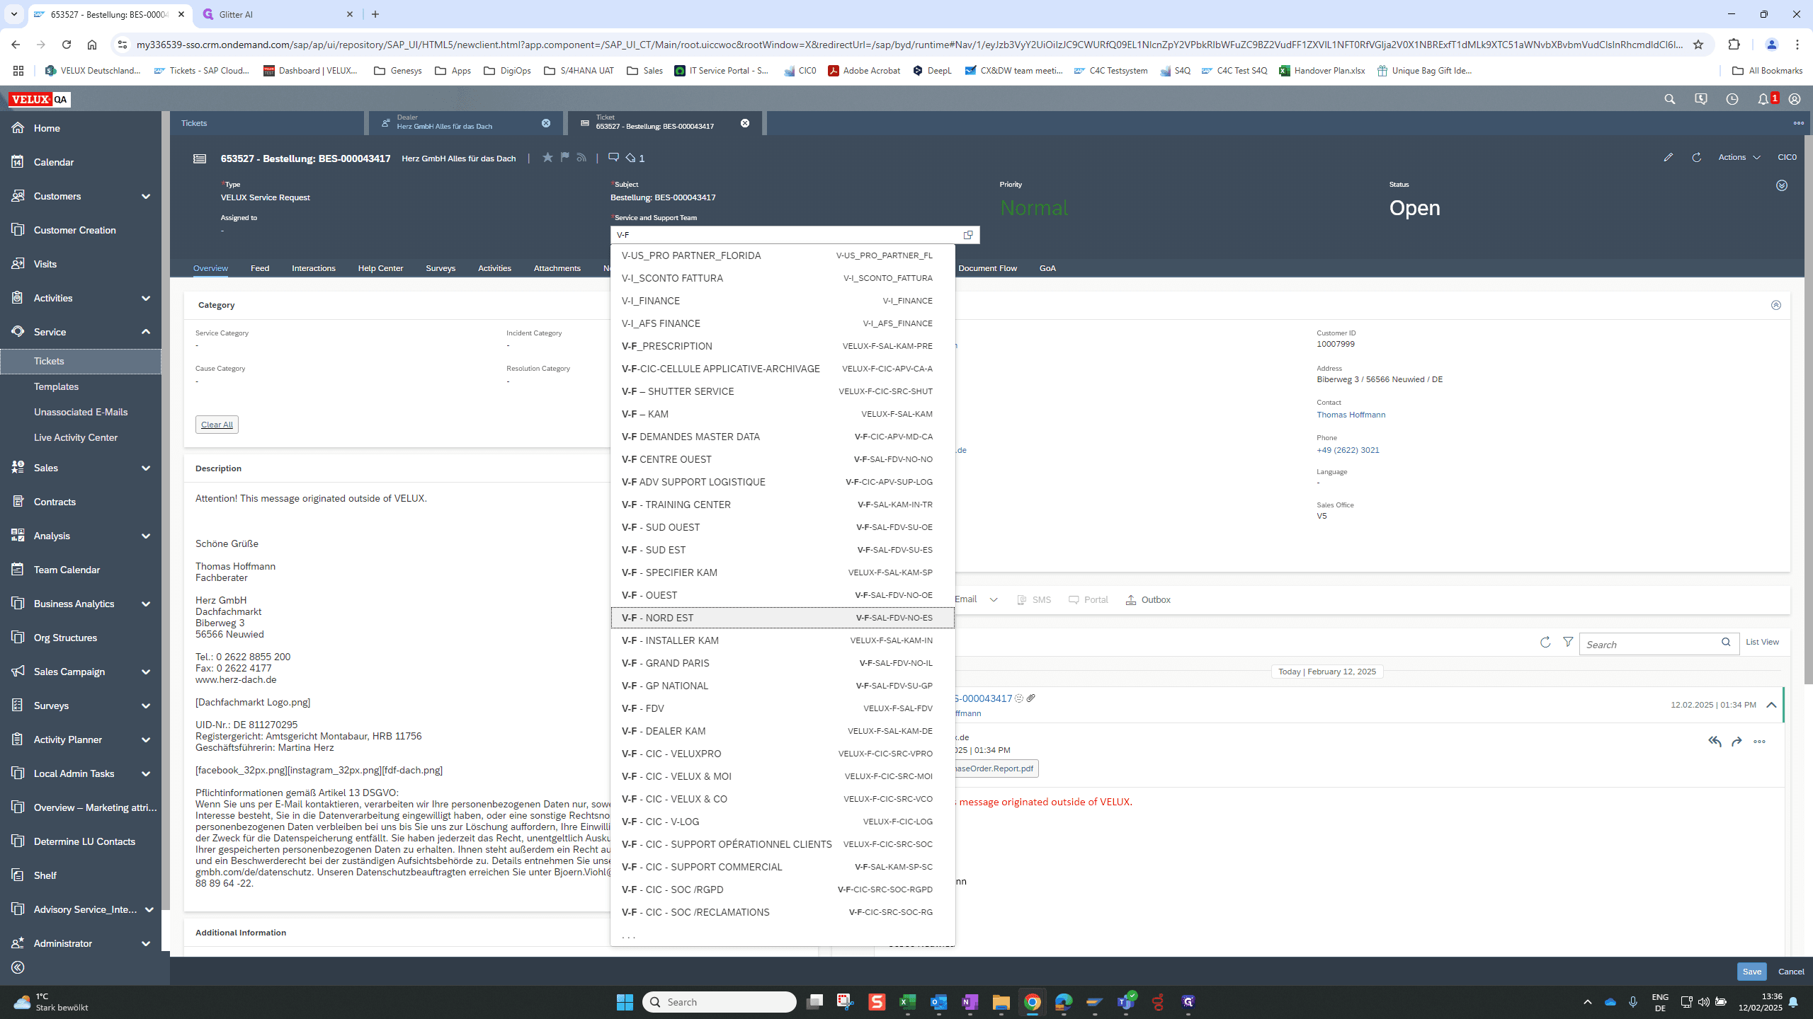Cancel editing the ticket

coord(1790,972)
